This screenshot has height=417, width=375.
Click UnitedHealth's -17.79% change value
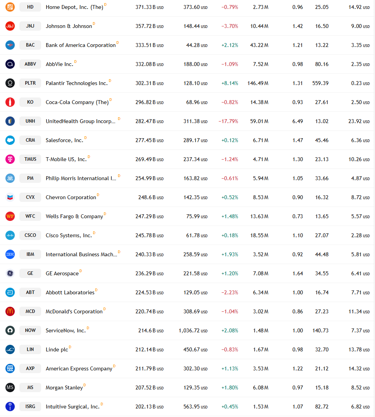[228, 121]
